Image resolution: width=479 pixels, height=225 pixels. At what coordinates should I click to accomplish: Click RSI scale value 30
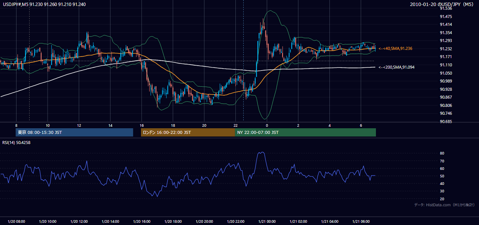[442, 191]
